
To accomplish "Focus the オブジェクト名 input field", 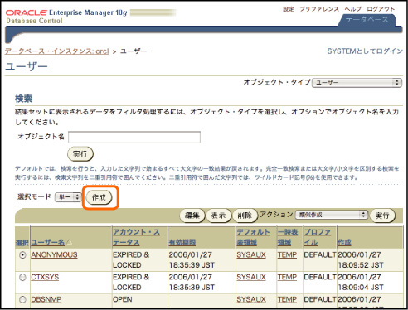I will point(134,137).
